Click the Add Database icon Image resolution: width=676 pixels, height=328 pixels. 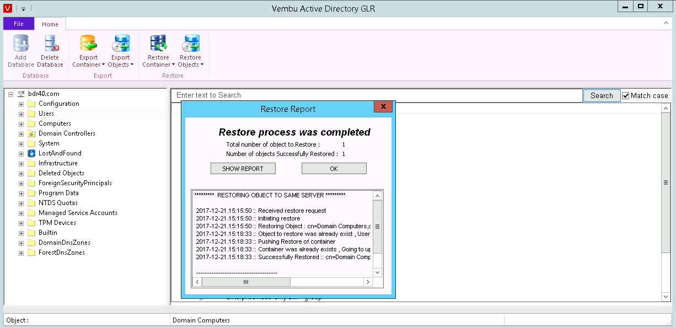tap(21, 43)
